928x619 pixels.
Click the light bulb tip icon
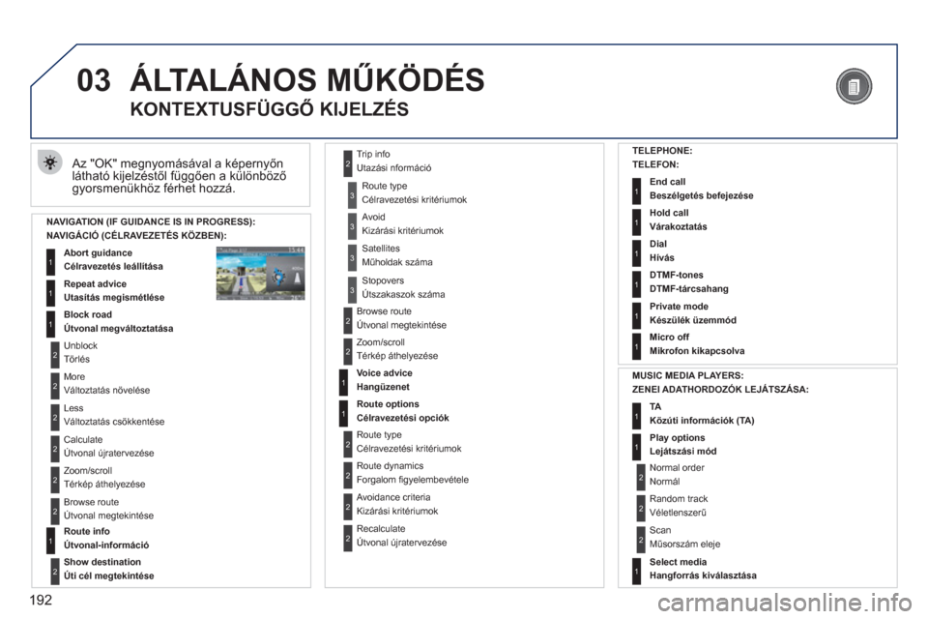[x=50, y=162]
